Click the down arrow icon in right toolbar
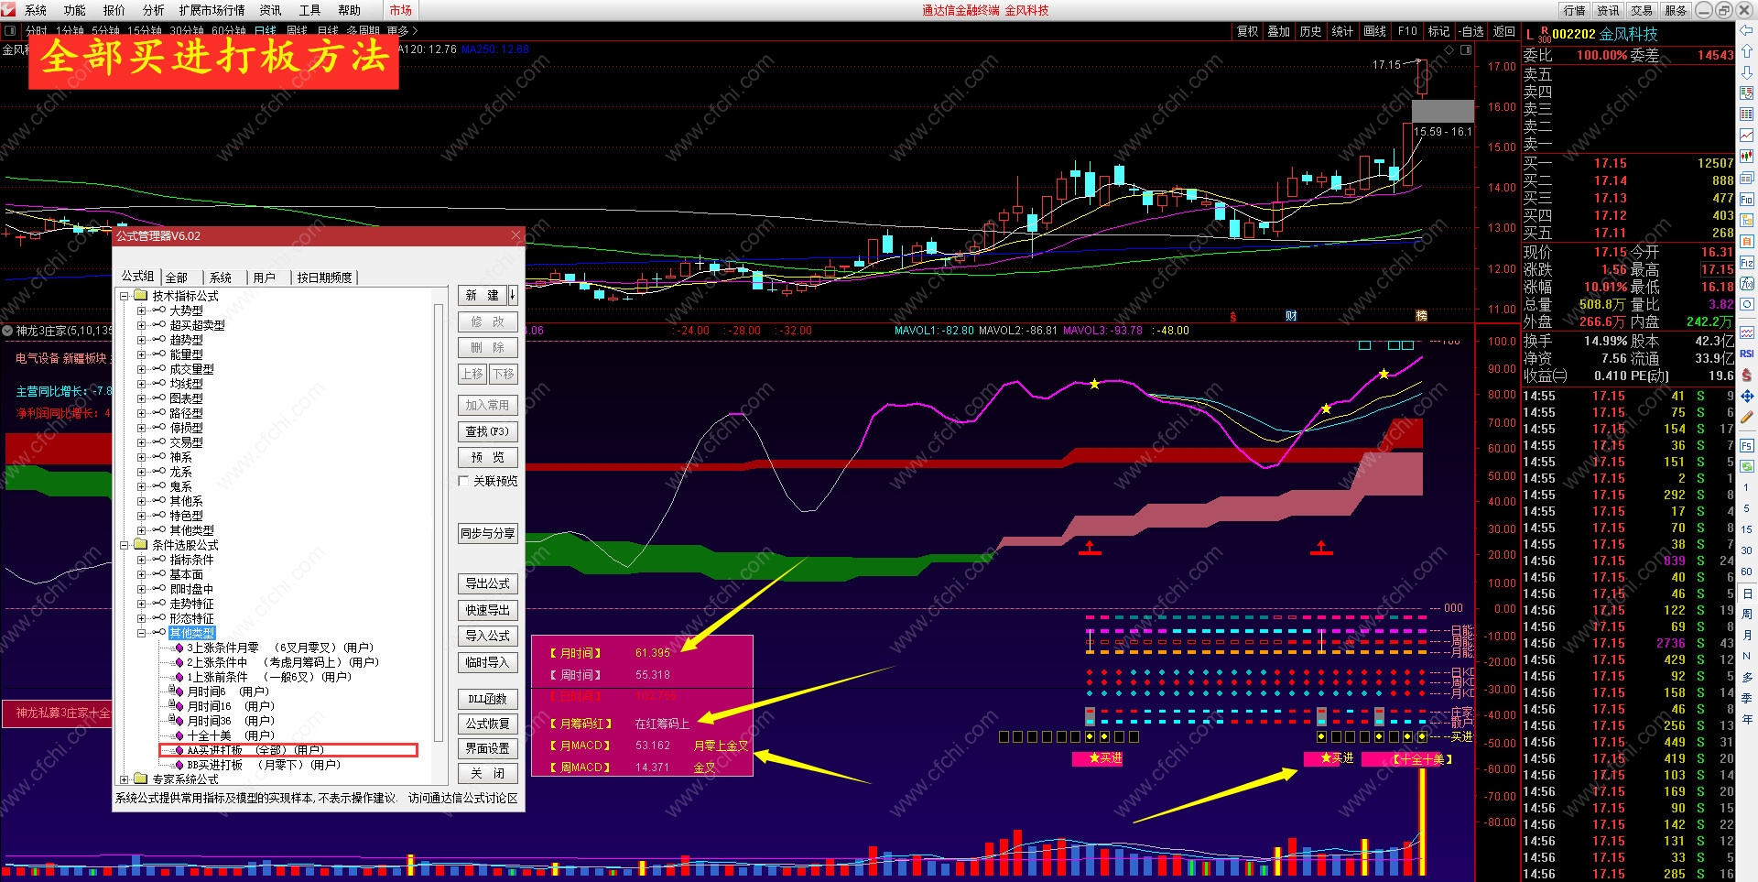The width and height of the screenshot is (1758, 882). (1746, 71)
